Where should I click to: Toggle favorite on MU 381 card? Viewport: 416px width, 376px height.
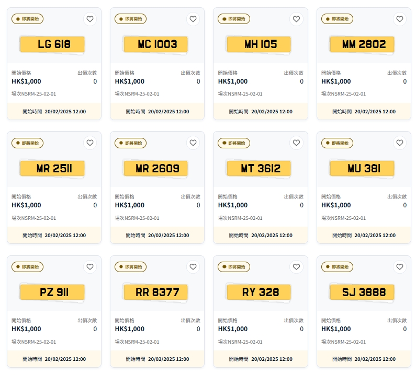pos(400,143)
